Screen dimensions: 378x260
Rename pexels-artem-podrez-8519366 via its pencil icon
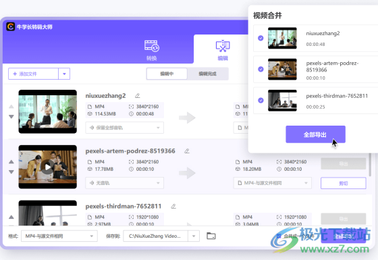(187, 151)
